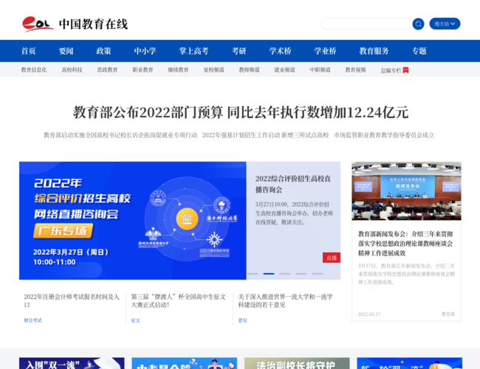The width and height of the screenshot is (480, 369).
Task: Open the 2022年注册会计师考试报名时间 article
Action: click(72, 300)
